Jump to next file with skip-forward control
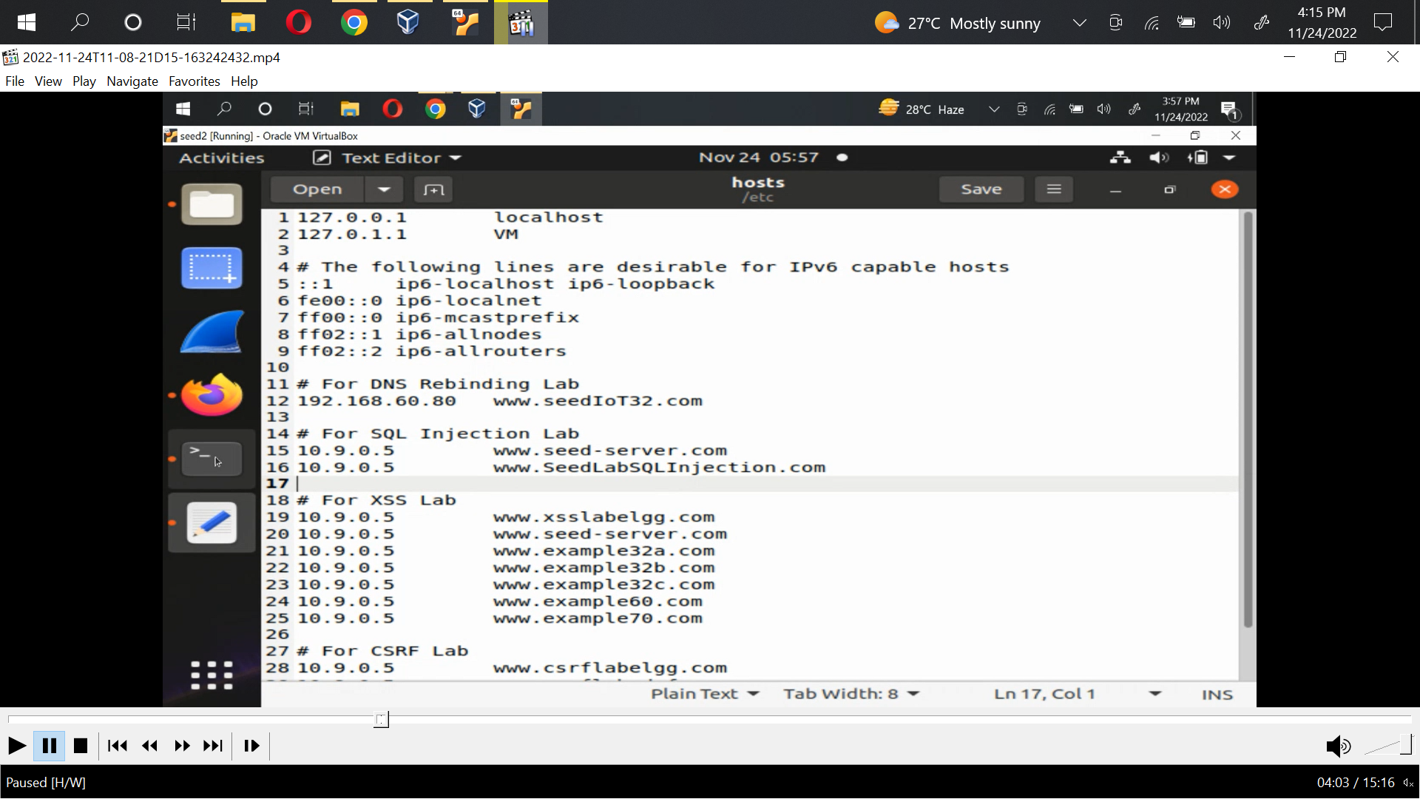Viewport: 1420px width, 799px height. click(213, 745)
